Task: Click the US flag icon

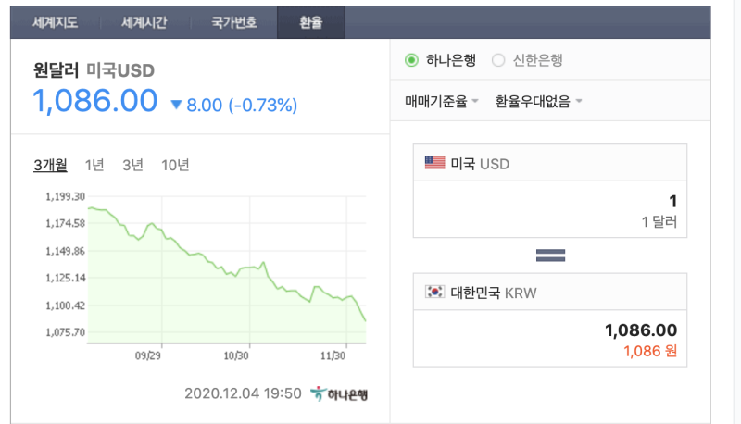Action: 434,163
